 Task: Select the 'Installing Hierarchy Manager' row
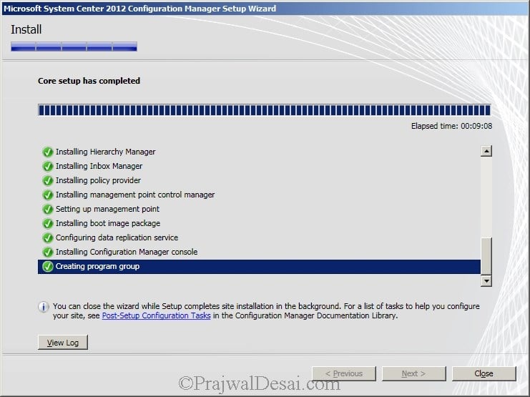(x=259, y=152)
